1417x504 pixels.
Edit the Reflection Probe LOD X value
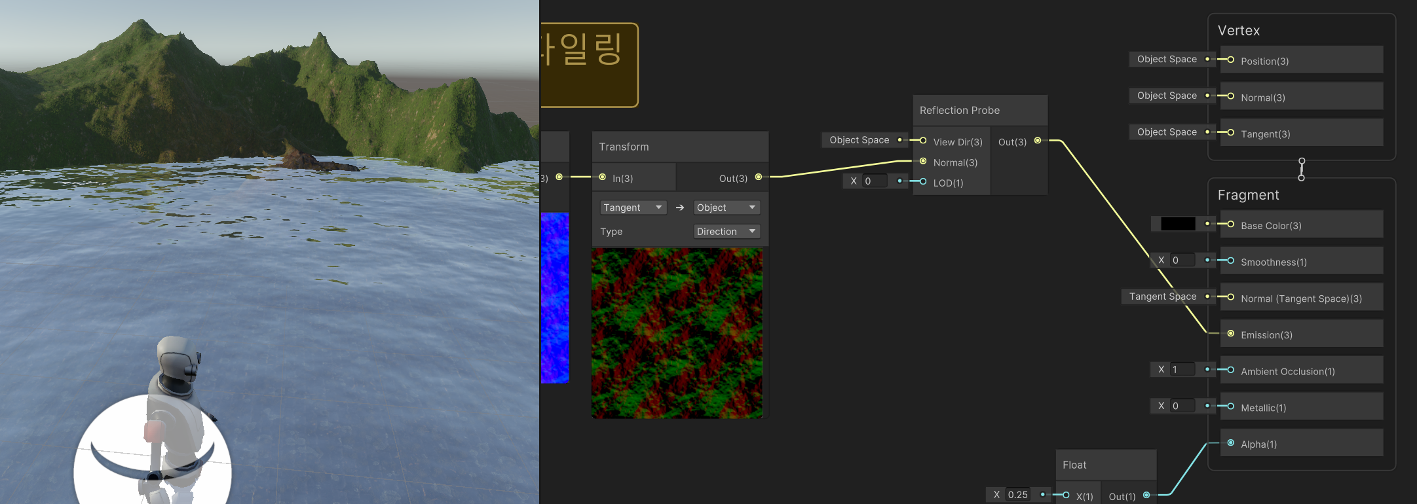(x=875, y=181)
